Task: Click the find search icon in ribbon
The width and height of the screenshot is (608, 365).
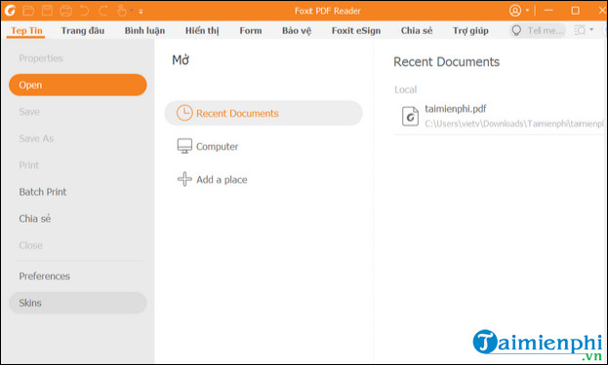Action: 580,30
